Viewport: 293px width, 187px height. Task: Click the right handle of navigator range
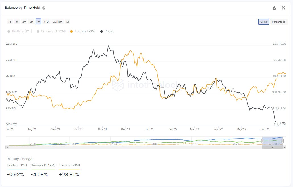[x=283, y=141]
